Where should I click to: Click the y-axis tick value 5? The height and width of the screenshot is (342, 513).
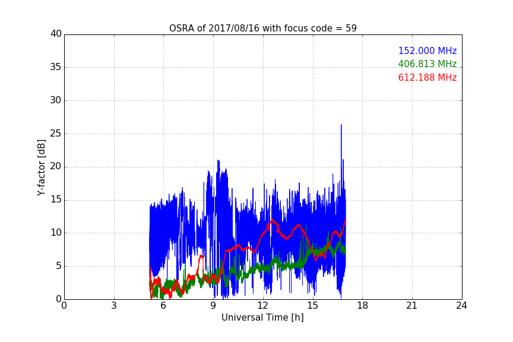tap(59, 266)
